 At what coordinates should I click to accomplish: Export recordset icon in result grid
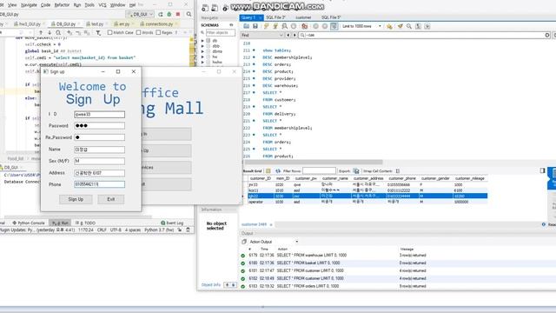click(x=356, y=170)
